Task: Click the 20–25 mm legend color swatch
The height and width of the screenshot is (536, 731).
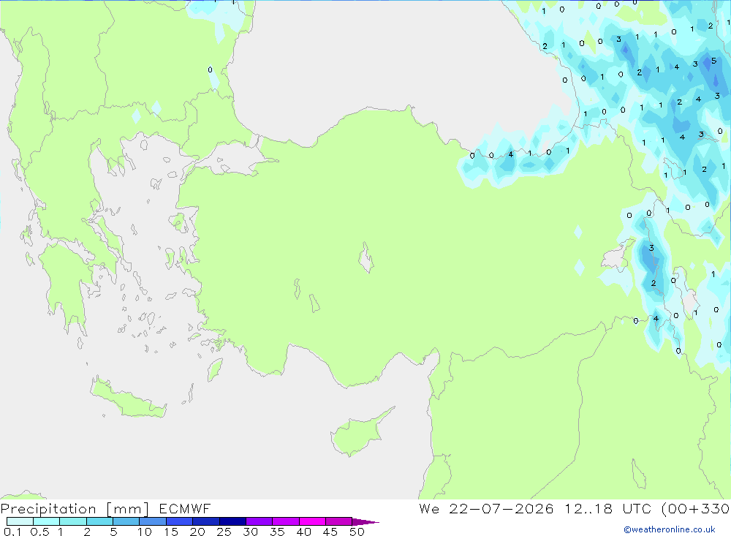Action: 205,521
